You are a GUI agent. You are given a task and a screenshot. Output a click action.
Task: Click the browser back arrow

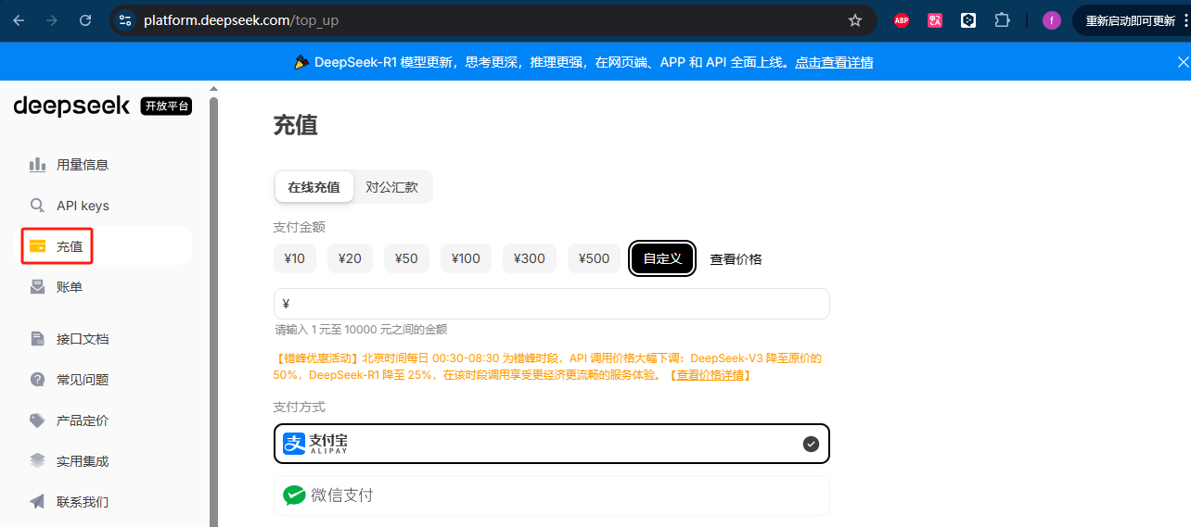tap(19, 20)
